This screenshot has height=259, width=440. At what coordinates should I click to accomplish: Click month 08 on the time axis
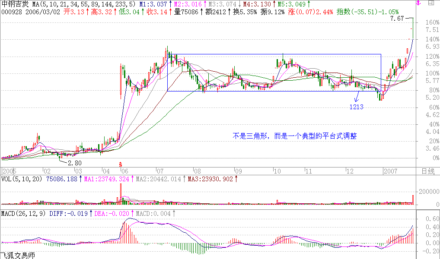(197, 171)
